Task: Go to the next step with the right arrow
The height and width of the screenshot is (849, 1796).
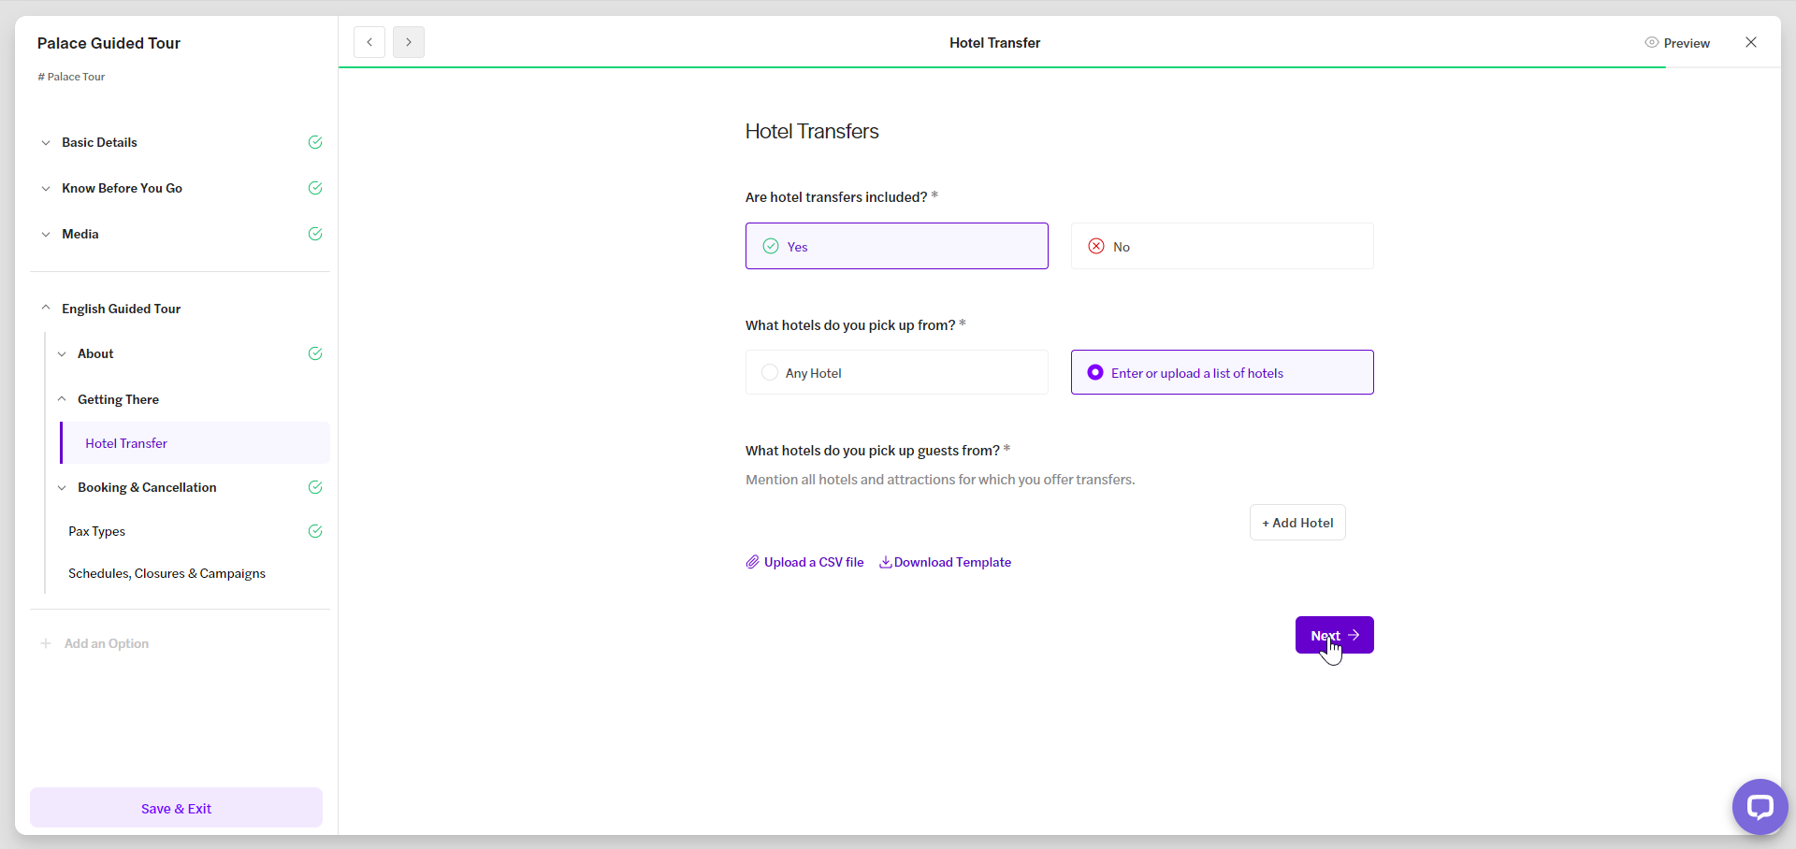Action: click(x=409, y=42)
